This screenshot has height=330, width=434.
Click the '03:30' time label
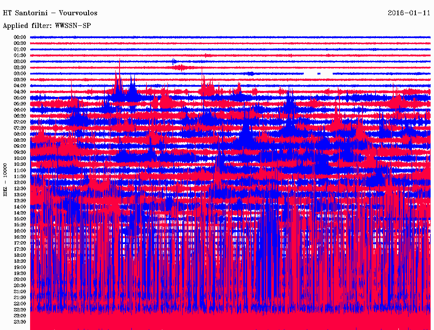tap(20, 80)
